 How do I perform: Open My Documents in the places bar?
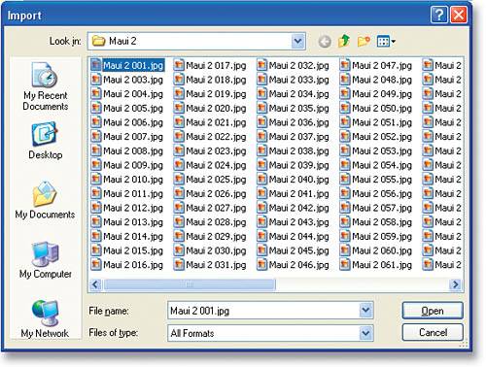pos(45,200)
